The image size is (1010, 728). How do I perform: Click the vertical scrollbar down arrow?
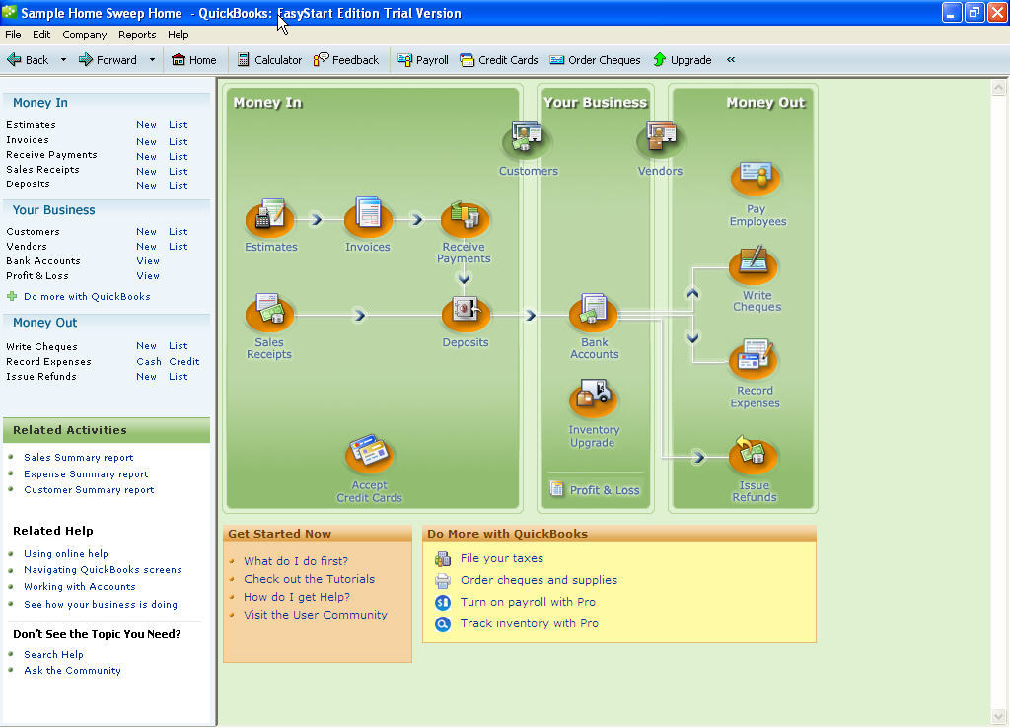(x=999, y=716)
